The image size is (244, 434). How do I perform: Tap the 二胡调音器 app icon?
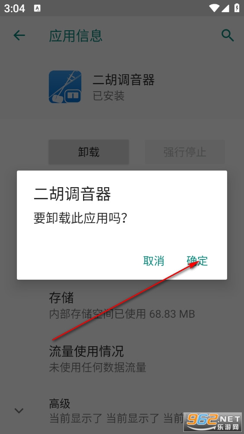click(65, 86)
